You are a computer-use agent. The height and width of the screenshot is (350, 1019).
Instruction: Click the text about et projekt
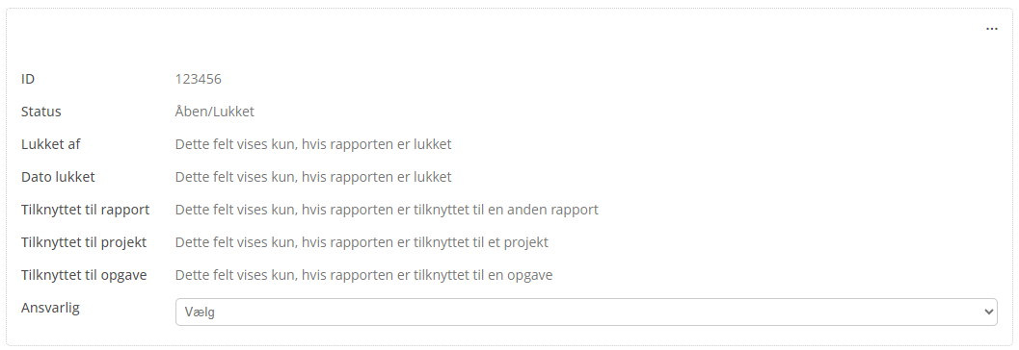click(362, 242)
